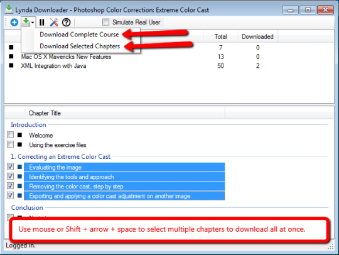Minimize the Lynda Downloader window

click(x=291, y=10)
